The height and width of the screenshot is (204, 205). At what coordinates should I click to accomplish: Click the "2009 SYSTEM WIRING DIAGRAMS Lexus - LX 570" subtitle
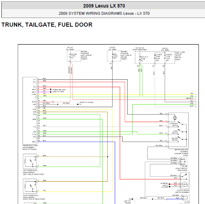coord(104,13)
